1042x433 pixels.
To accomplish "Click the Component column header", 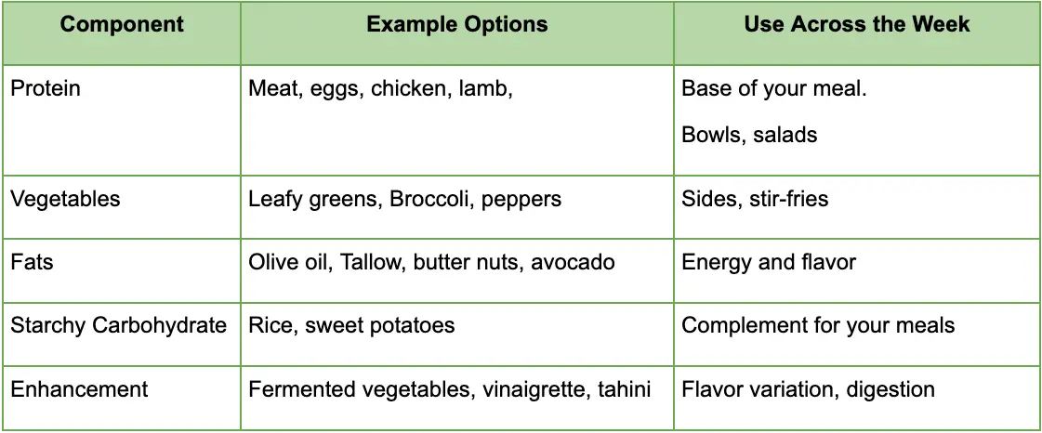I will [120, 25].
